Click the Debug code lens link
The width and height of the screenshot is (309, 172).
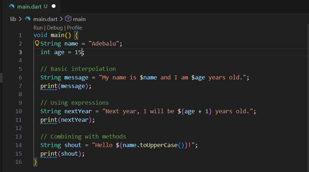[x=55, y=28]
